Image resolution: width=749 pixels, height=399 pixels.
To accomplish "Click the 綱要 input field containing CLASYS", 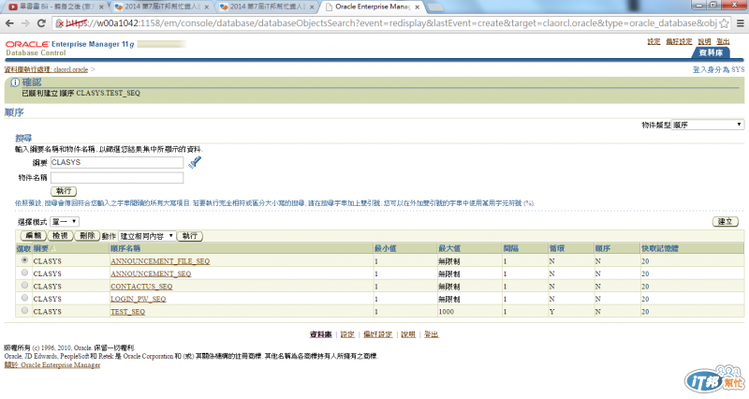I will pyautogui.click(x=116, y=162).
